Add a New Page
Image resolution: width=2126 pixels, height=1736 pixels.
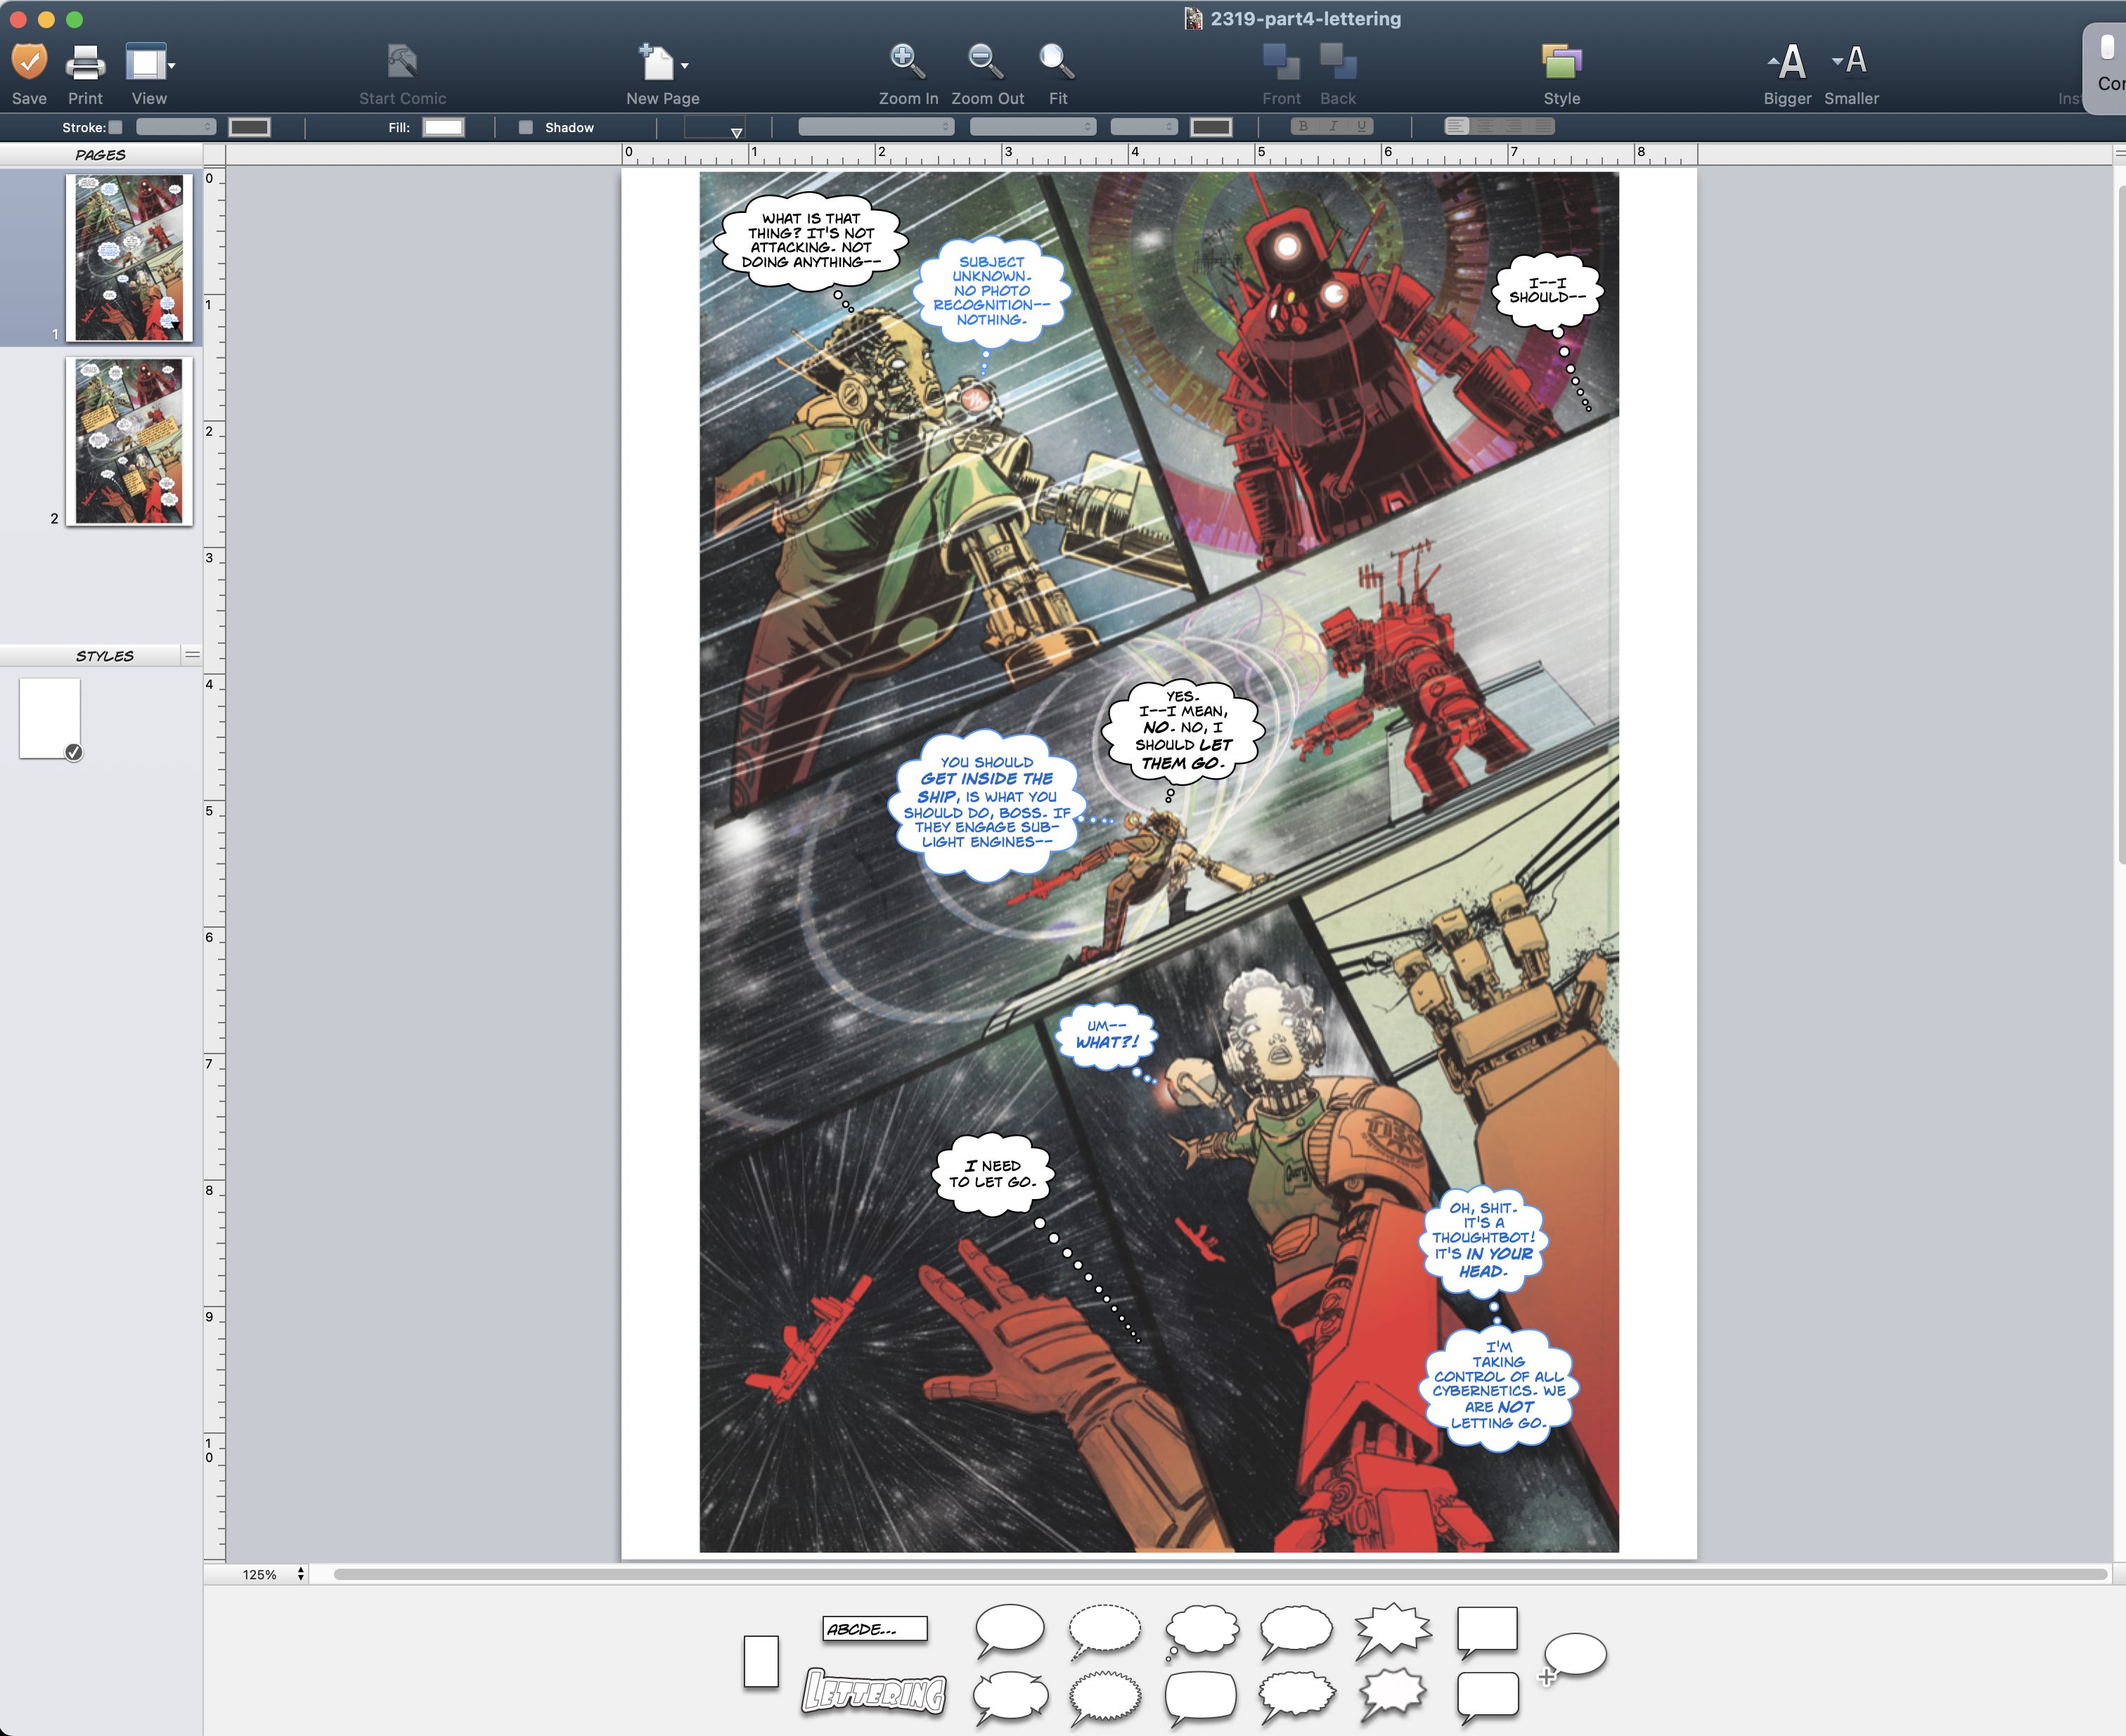click(x=657, y=62)
